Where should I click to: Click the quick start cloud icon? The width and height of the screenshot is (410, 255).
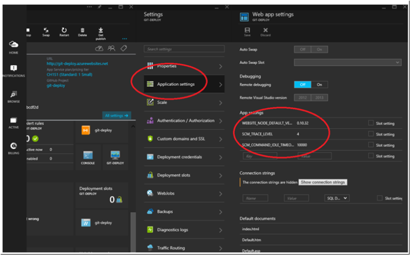click(99, 48)
